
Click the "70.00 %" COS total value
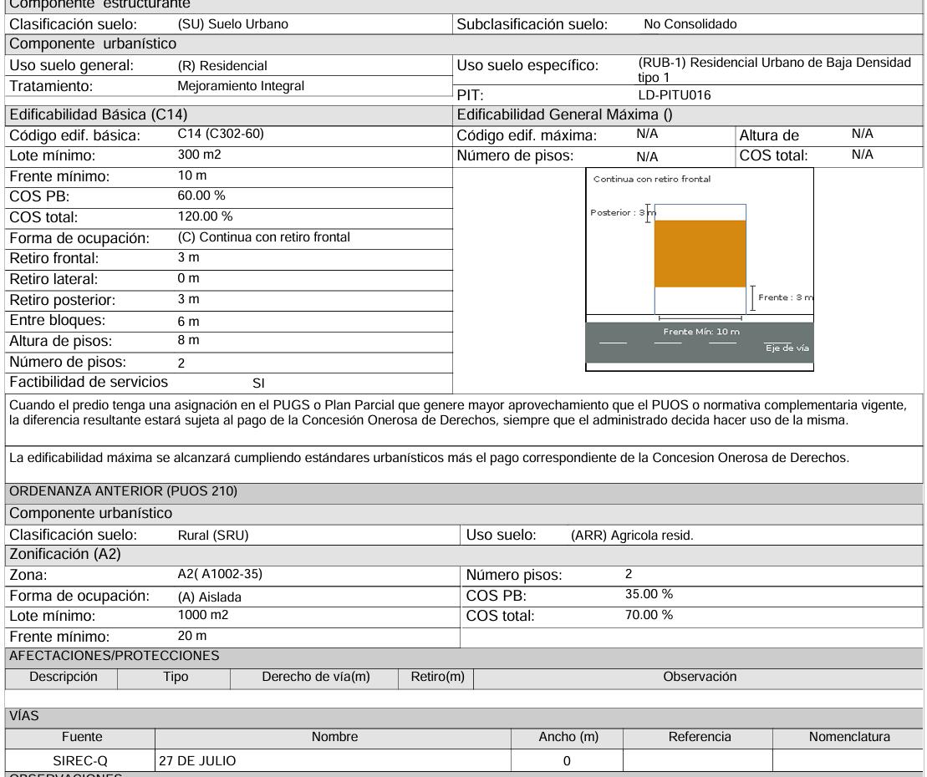point(649,615)
